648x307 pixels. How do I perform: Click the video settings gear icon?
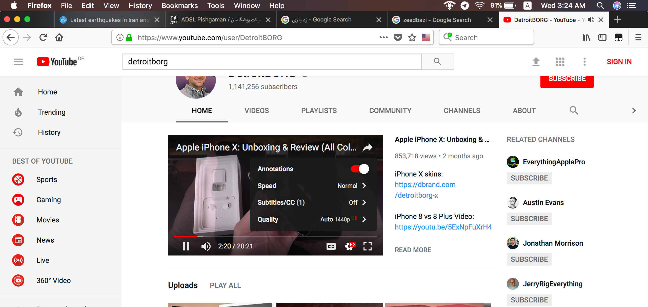coord(350,246)
